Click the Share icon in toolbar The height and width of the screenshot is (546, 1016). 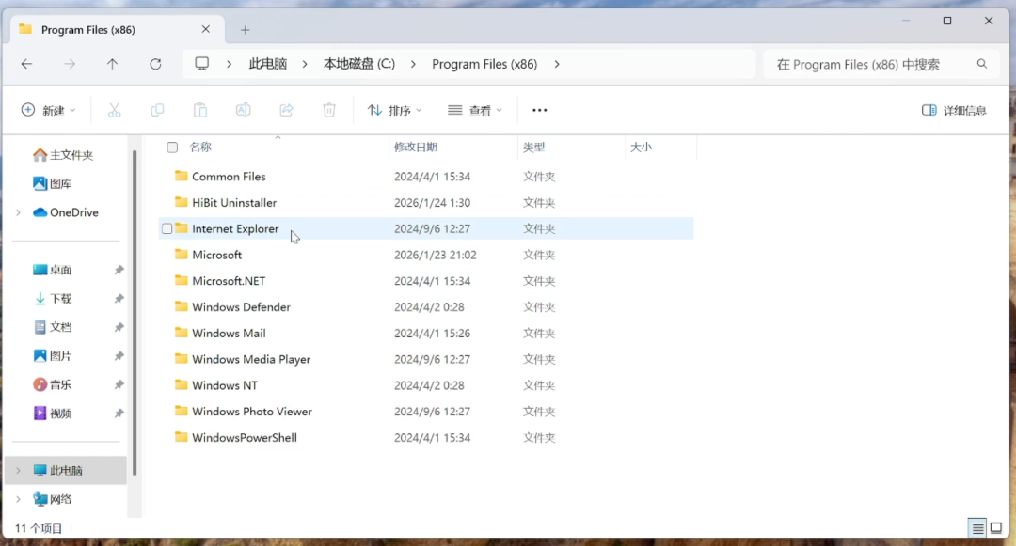pyautogui.click(x=286, y=111)
